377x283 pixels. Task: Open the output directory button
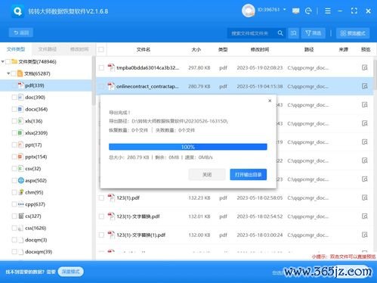(249, 175)
